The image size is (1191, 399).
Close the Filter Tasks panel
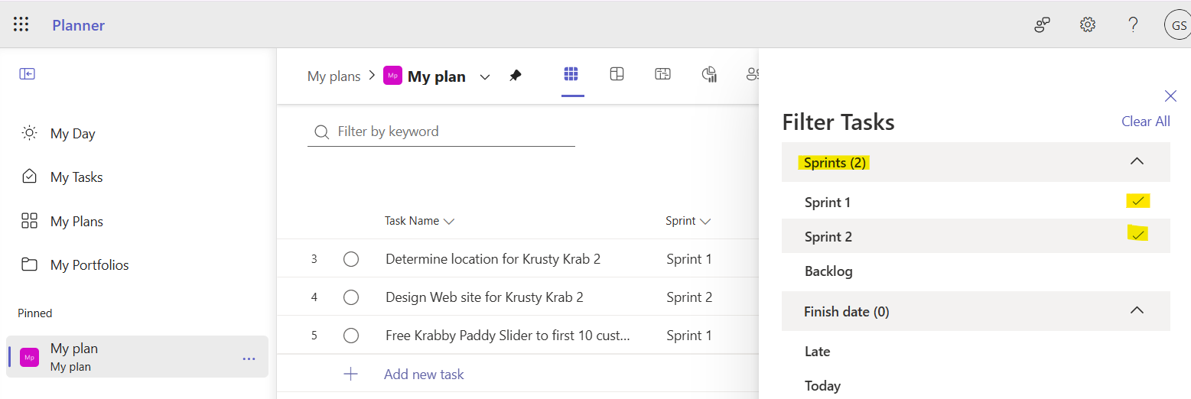pyautogui.click(x=1170, y=96)
